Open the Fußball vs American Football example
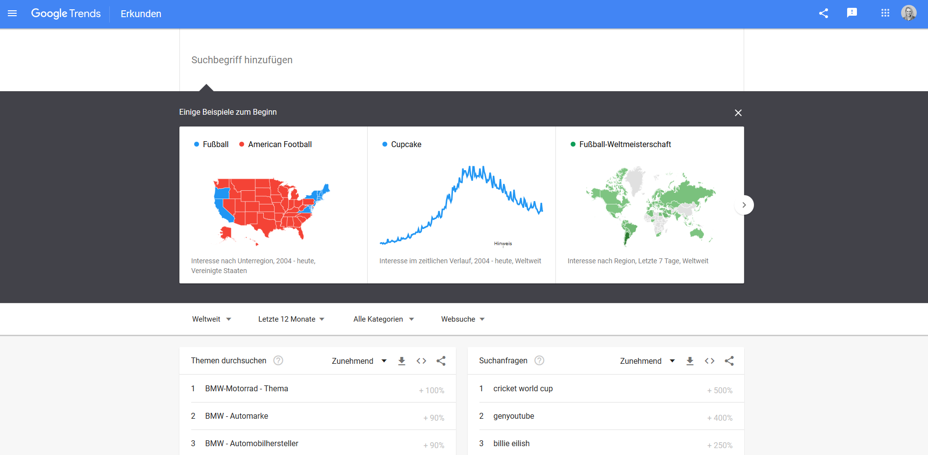Screen dimensions: 928x455 click(x=273, y=205)
